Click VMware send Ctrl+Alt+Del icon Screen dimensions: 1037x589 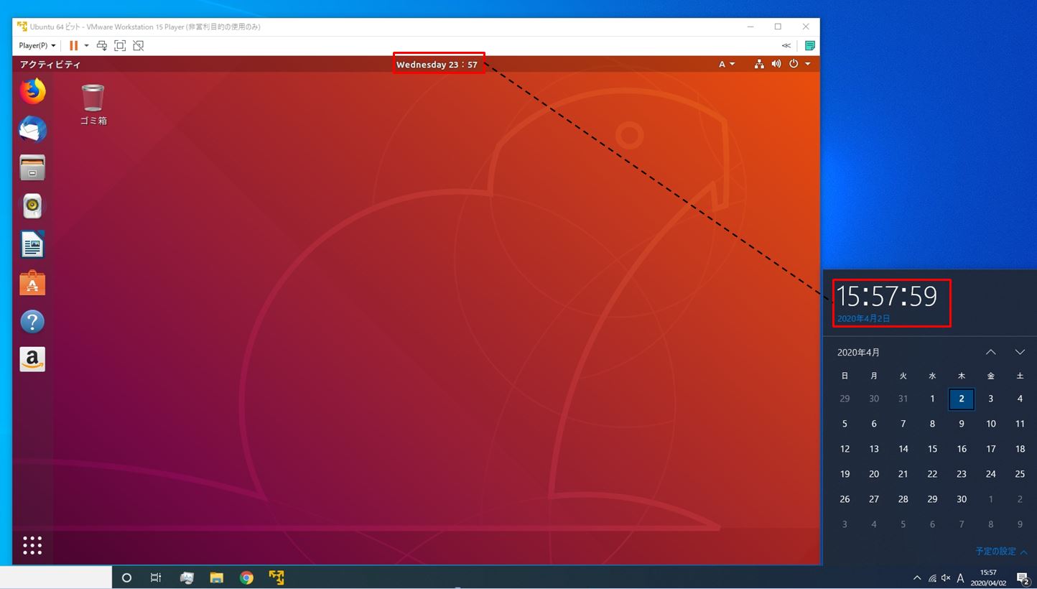[102, 45]
